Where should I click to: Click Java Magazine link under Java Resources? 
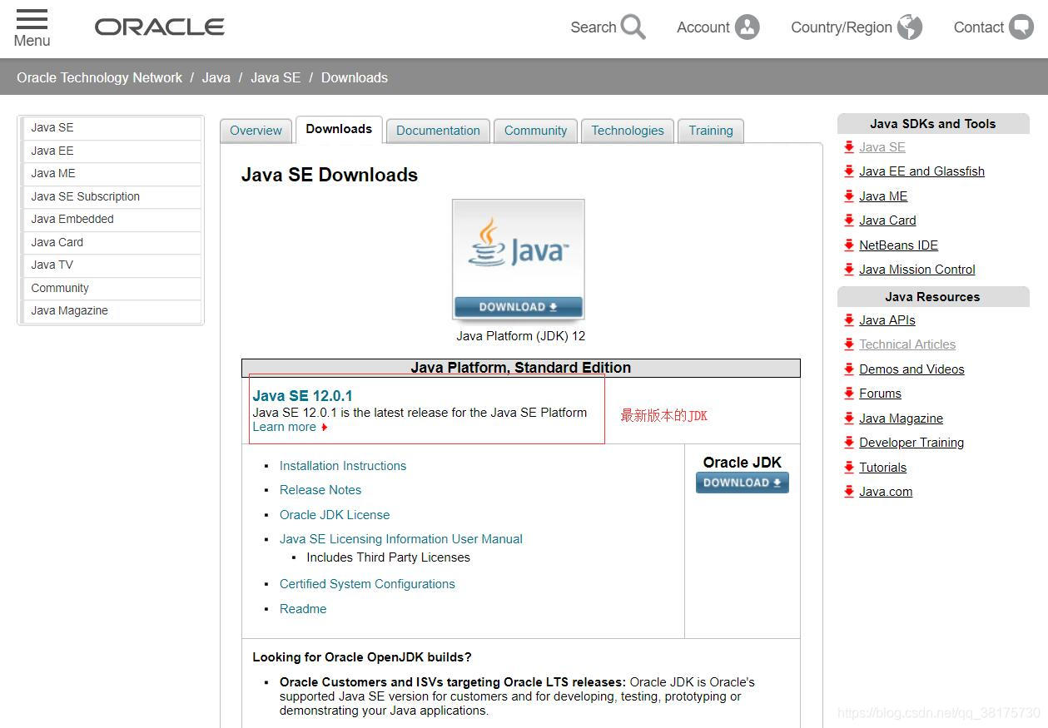coord(901,418)
